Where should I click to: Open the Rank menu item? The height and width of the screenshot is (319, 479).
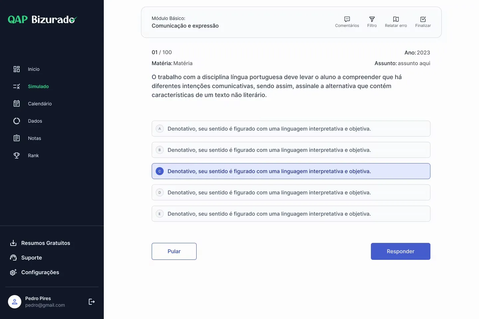click(x=33, y=156)
